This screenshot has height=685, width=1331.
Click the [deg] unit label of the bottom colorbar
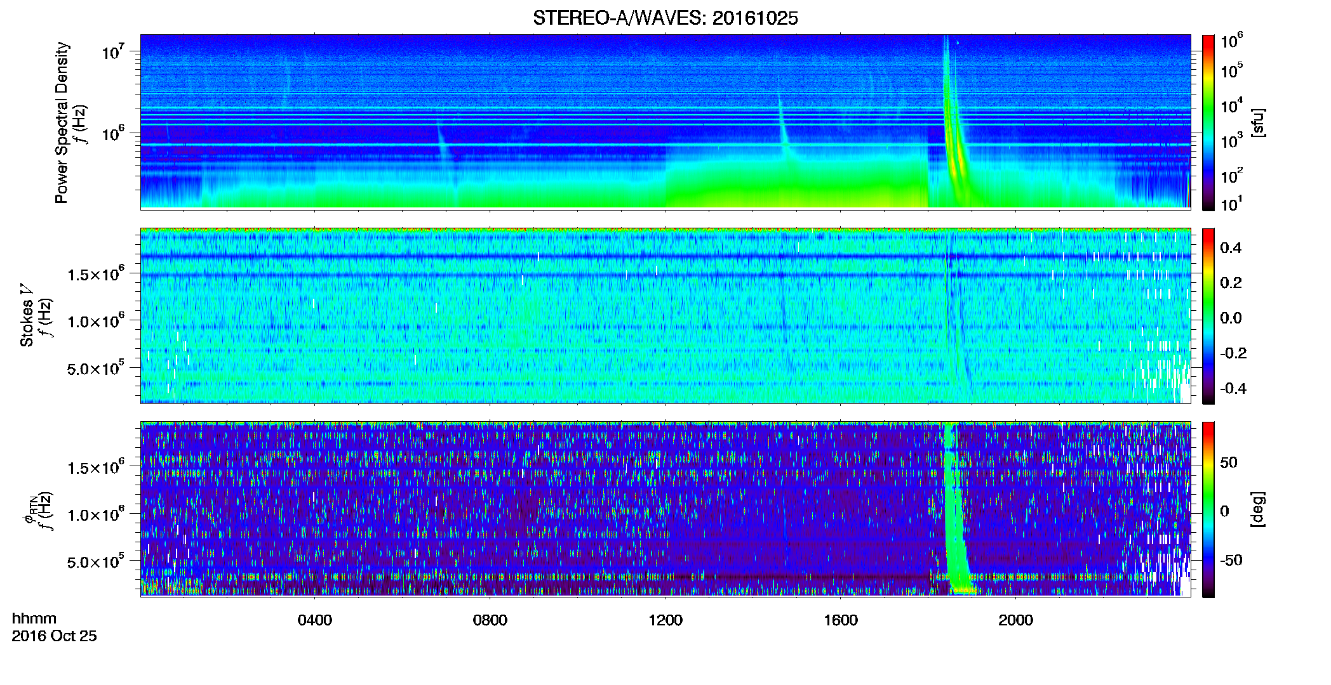(1257, 509)
